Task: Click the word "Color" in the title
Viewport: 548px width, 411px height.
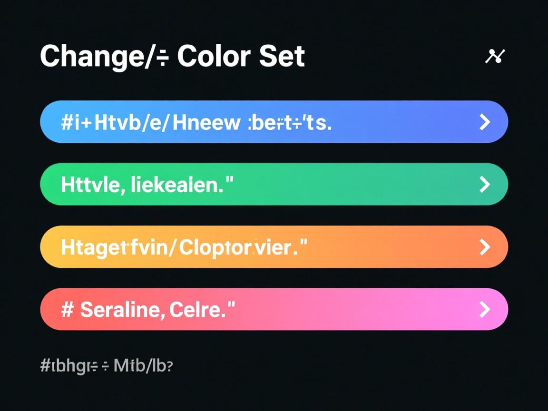Action: coord(214,57)
